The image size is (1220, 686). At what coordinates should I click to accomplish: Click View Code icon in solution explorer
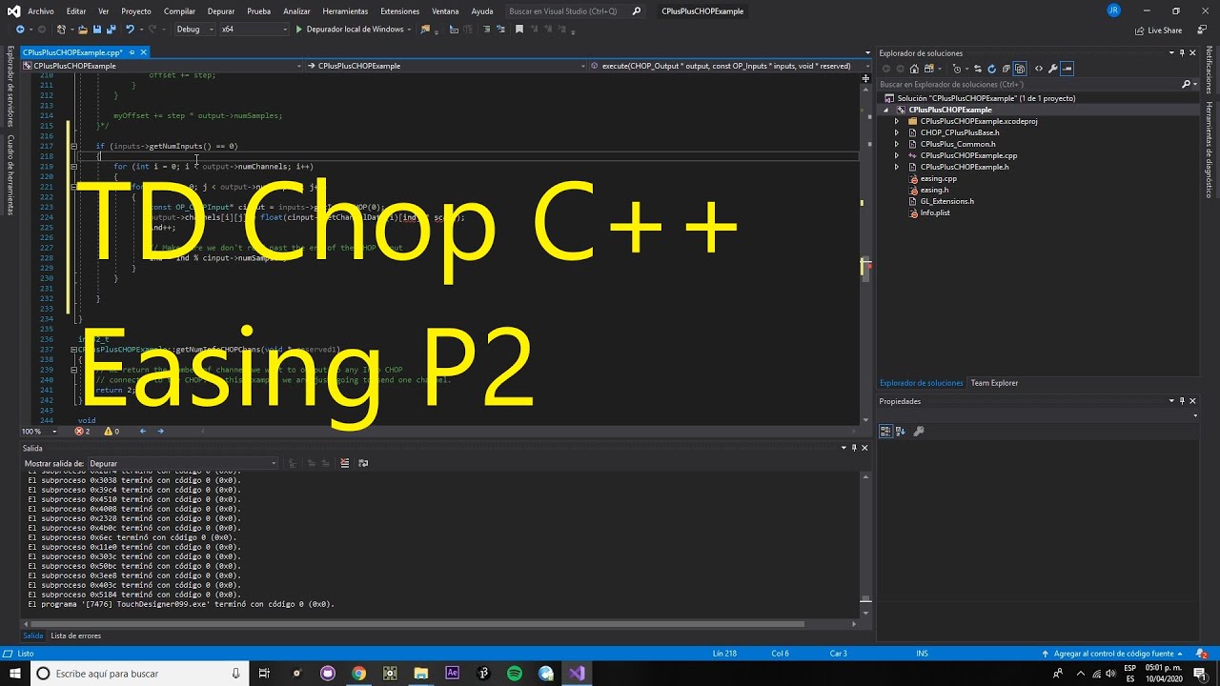[x=1039, y=69]
